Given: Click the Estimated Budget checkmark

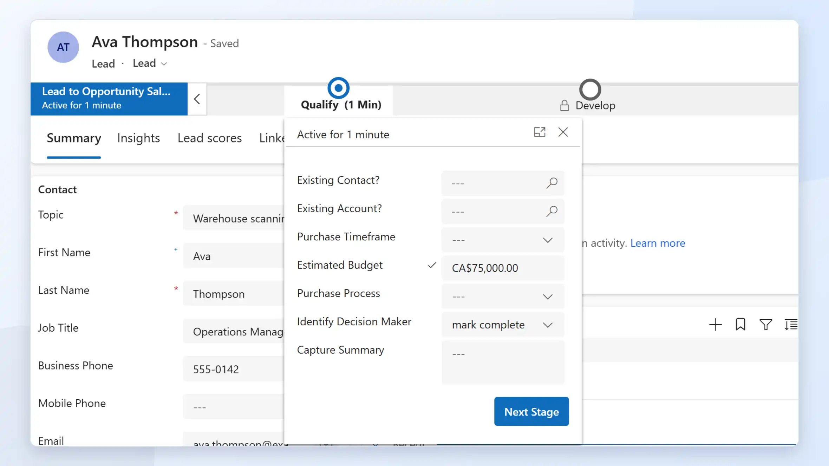Looking at the screenshot, I should coord(432,265).
